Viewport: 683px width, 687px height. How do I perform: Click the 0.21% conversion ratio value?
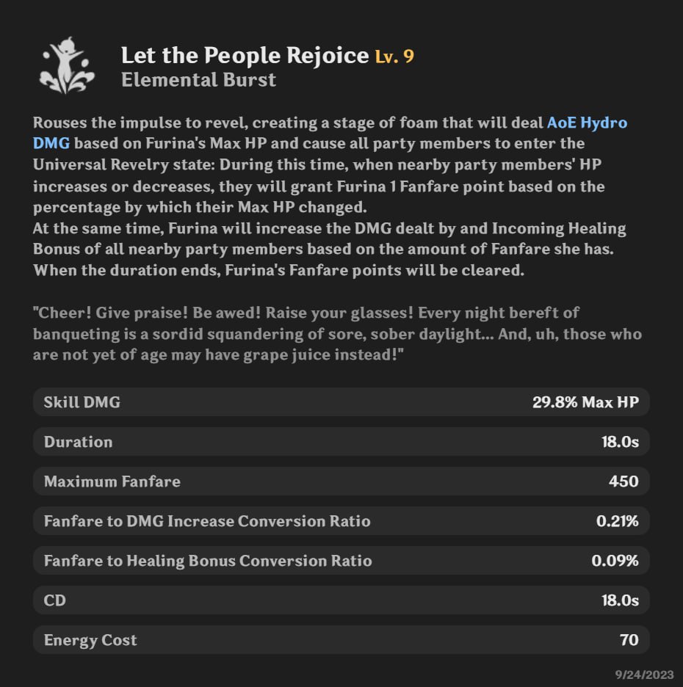(x=617, y=521)
